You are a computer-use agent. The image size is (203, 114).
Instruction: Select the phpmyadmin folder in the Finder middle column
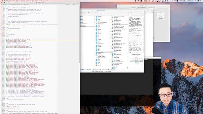104,52
